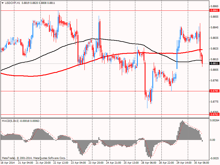Click the 0.8865 price scale value

tap(215, 6)
